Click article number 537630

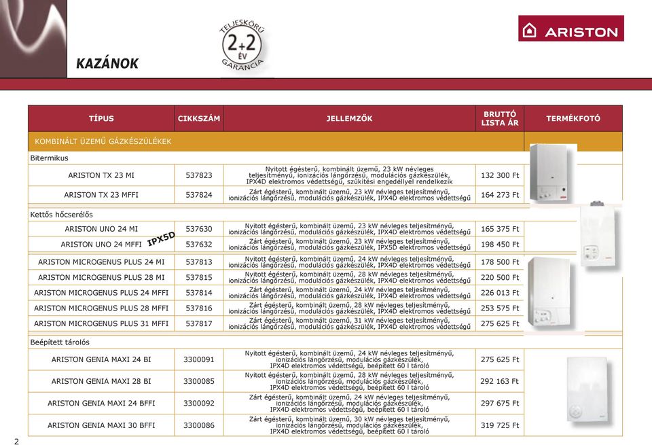click(x=199, y=229)
